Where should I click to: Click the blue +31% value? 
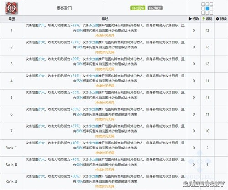75,76
